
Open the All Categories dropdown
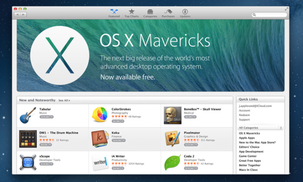pos(260,128)
